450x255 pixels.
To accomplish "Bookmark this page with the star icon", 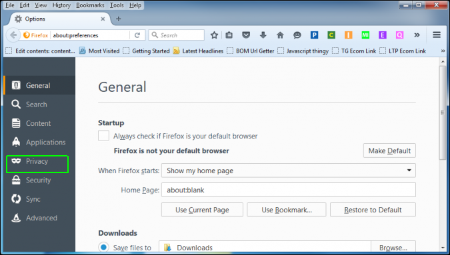I will pyautogui.click(x=214, y=35).
